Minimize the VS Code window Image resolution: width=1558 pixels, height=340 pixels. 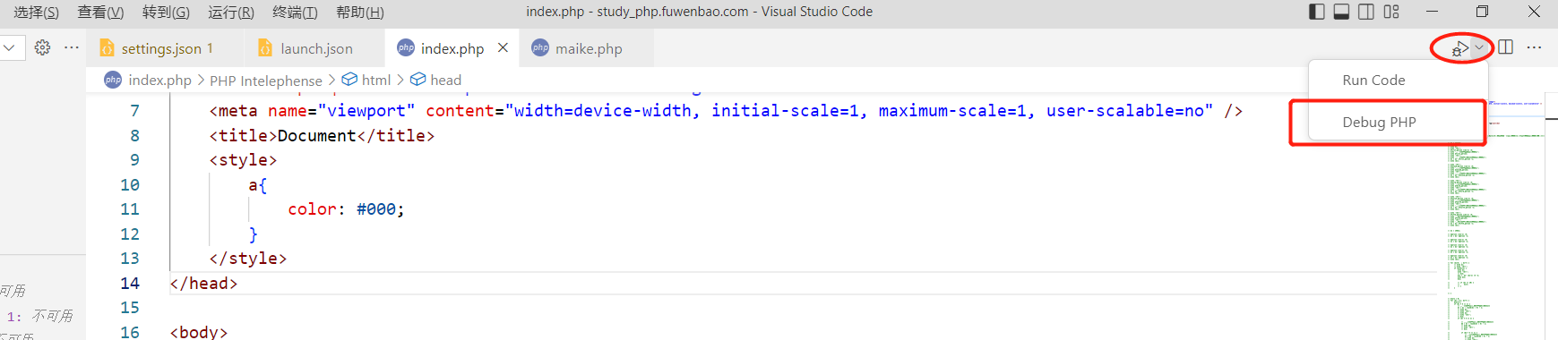(1432, 12)
